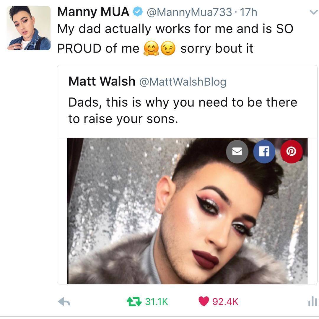Expand tweet options chevron
Screen dimensions: 319x319
click(x=313, y=12)
